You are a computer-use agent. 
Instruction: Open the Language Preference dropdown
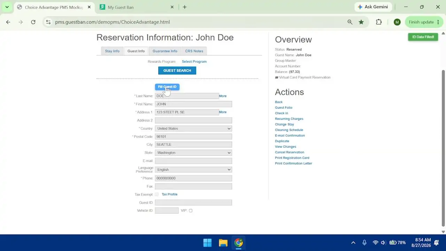(x=193, y=170)
